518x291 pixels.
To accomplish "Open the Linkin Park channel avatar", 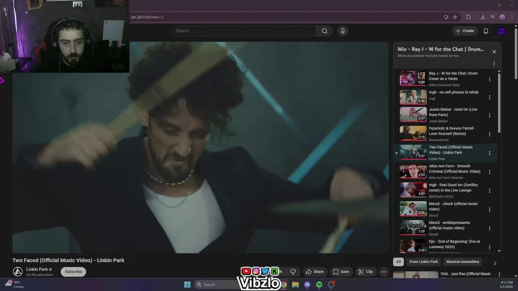I will point(17,272).
